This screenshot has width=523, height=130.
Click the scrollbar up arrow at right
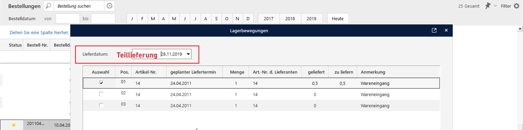point(520,28)
